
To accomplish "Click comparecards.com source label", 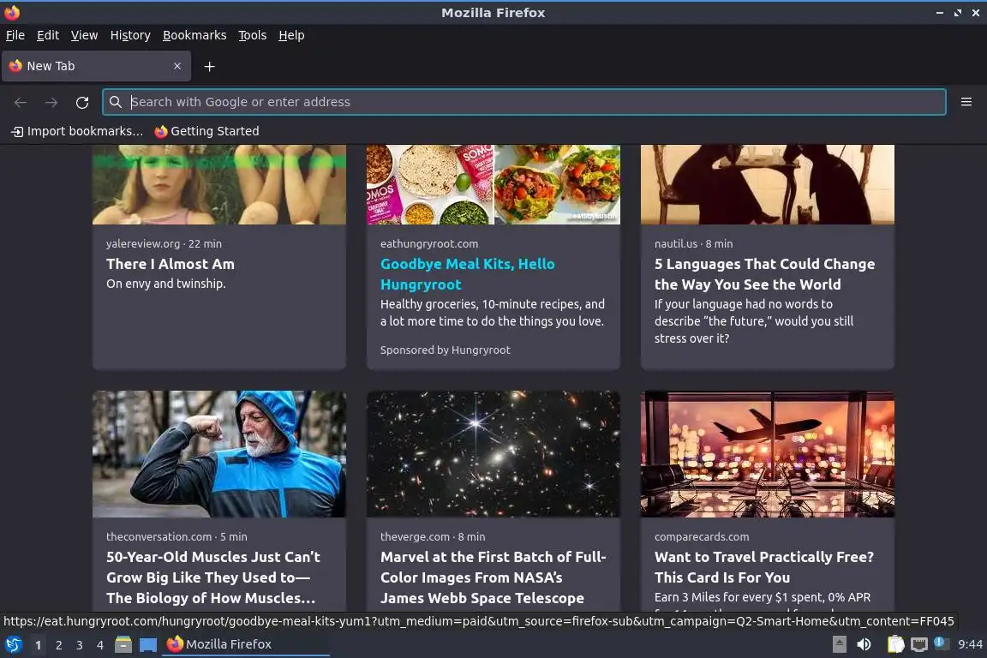I will [x=701, y=537].
